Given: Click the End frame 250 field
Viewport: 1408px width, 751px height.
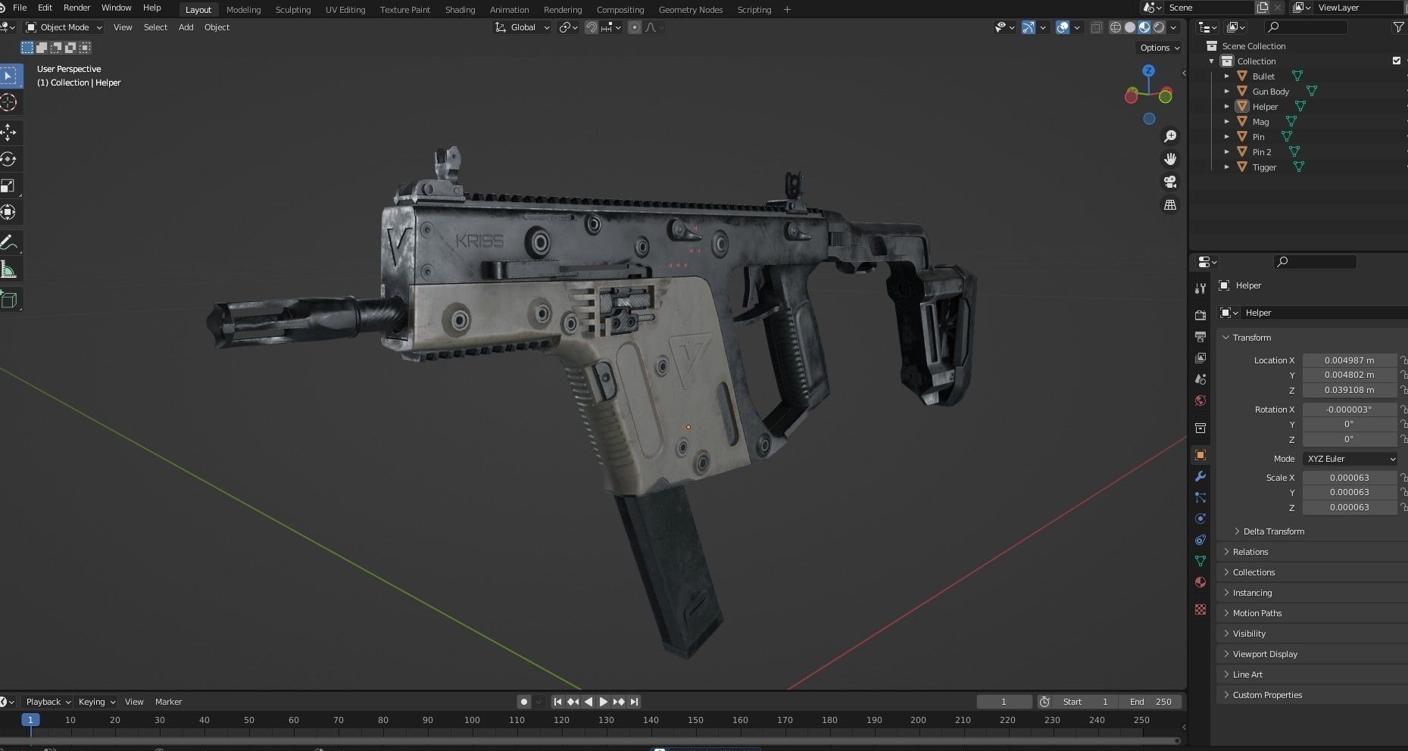Looking at the screenshot, I should (x=1151, y=702).
